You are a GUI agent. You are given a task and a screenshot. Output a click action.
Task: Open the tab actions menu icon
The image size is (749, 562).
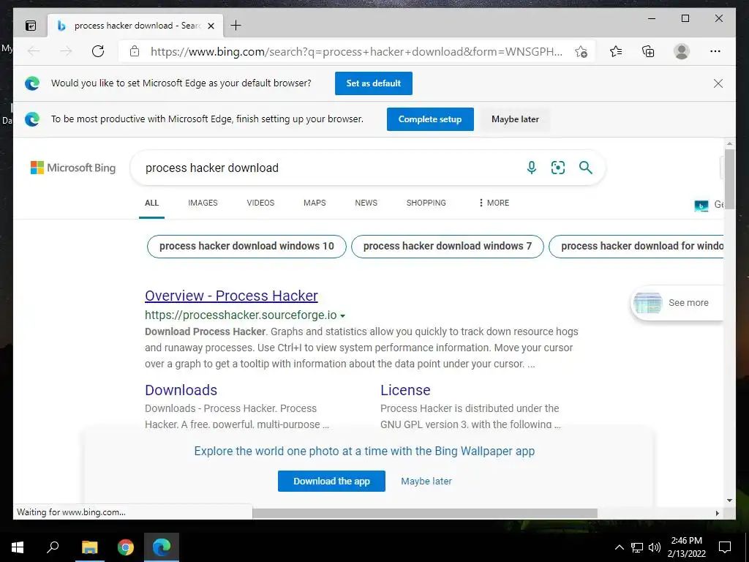click(x=31, y=26)
